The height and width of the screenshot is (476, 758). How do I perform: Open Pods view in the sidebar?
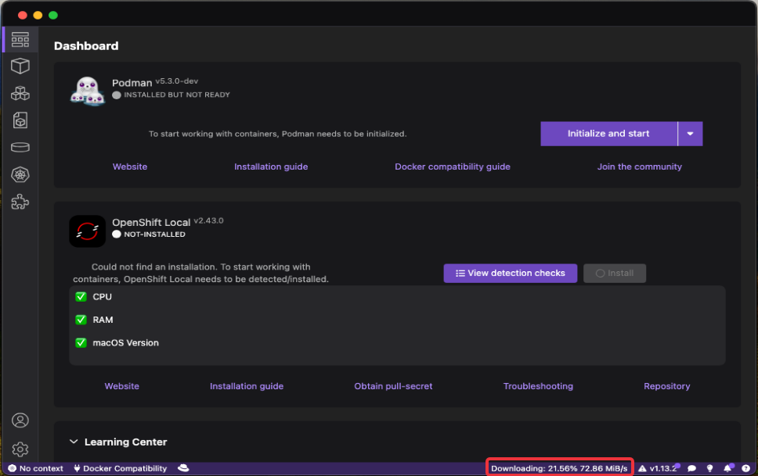(20, 93)
